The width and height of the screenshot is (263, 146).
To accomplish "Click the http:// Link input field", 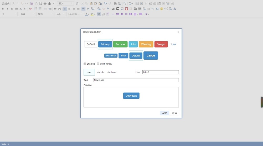I will tap(161, 72).
